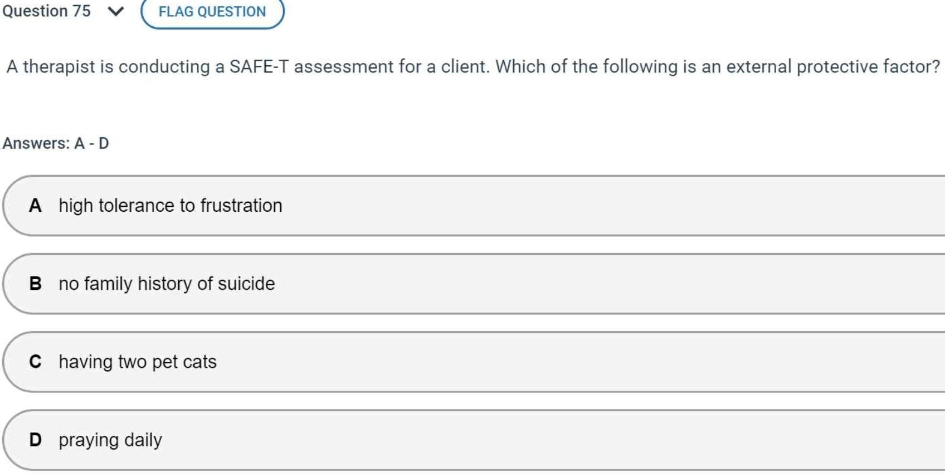Screen dimensions: 945x476
Task: Click the bold letter C marker
Action: tap(36, 362)
